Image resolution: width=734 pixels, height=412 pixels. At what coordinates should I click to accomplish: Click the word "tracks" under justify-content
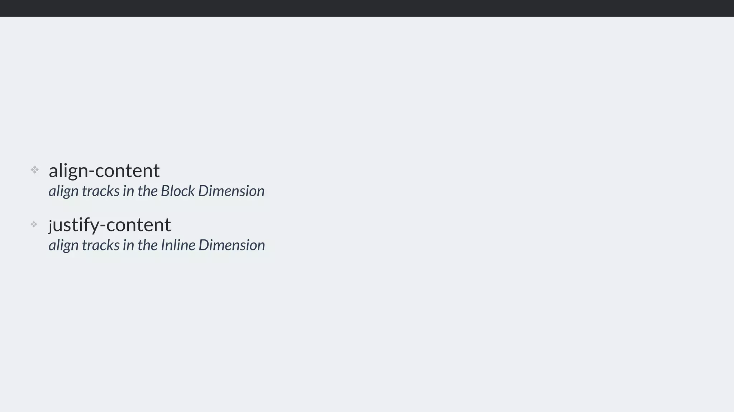tap(101, 245)
